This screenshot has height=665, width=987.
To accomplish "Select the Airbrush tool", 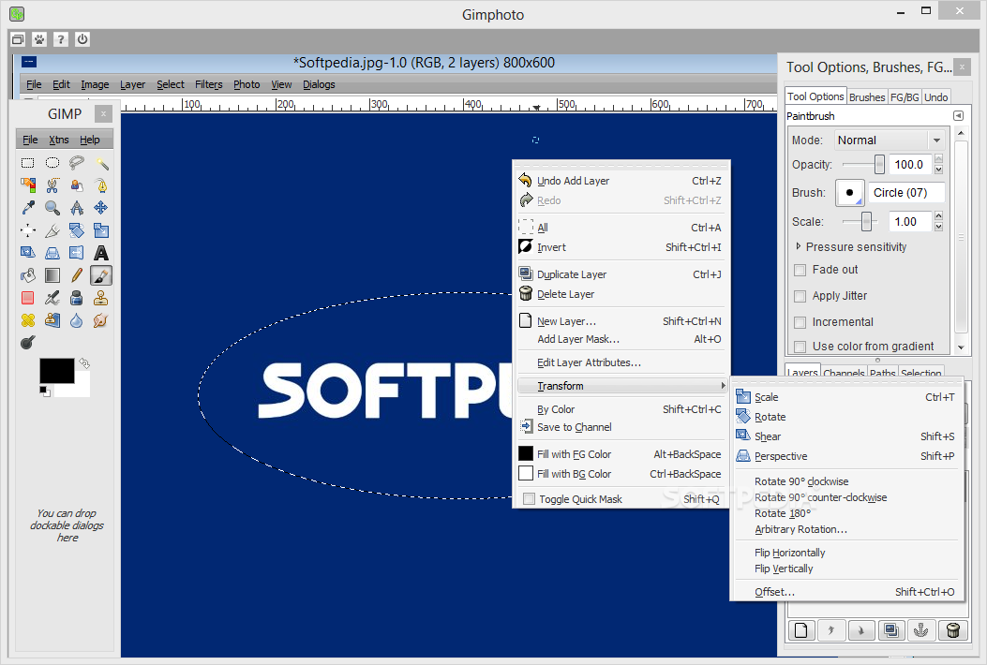I will tap(52, 298).
